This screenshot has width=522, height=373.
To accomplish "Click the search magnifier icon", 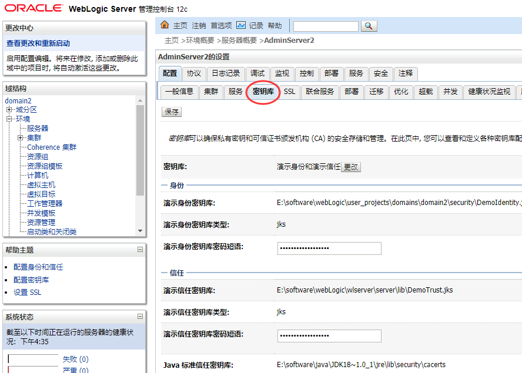I will click(x=369, y=25).
